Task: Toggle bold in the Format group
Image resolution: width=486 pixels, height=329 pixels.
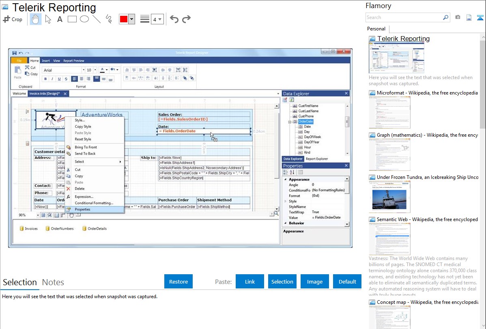Action: pos(45,79)
